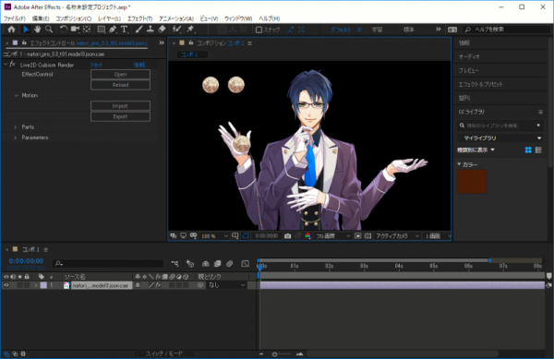Enable the snap checkbox in toolbar
Viewport: 554px width, 359px height.
259,30
